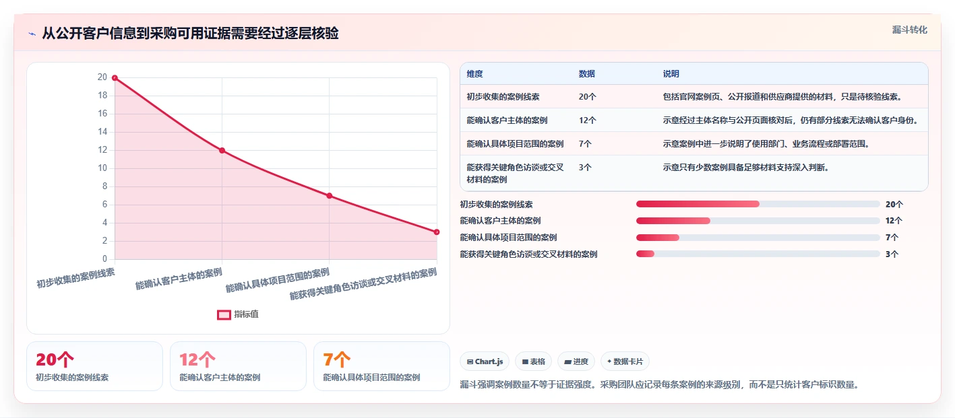Click the 维度 column header
The height and width of the screenshot is (418, 955).
[x=474, y=74]
